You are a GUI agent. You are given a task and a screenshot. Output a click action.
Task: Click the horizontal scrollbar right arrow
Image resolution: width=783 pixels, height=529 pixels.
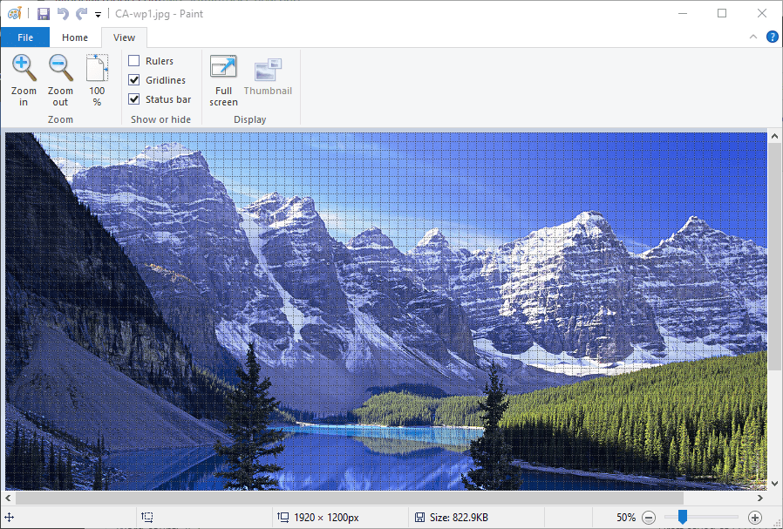[760, 498]
